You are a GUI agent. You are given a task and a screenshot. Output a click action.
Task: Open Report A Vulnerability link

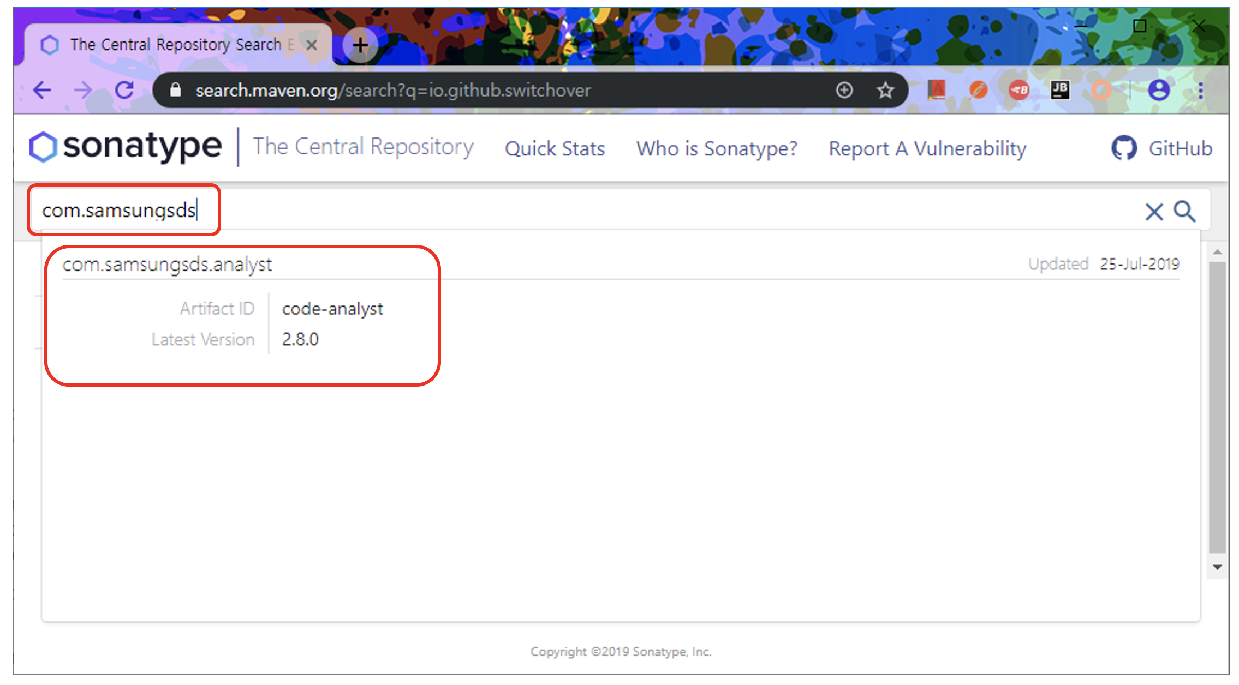pos(927,148)
